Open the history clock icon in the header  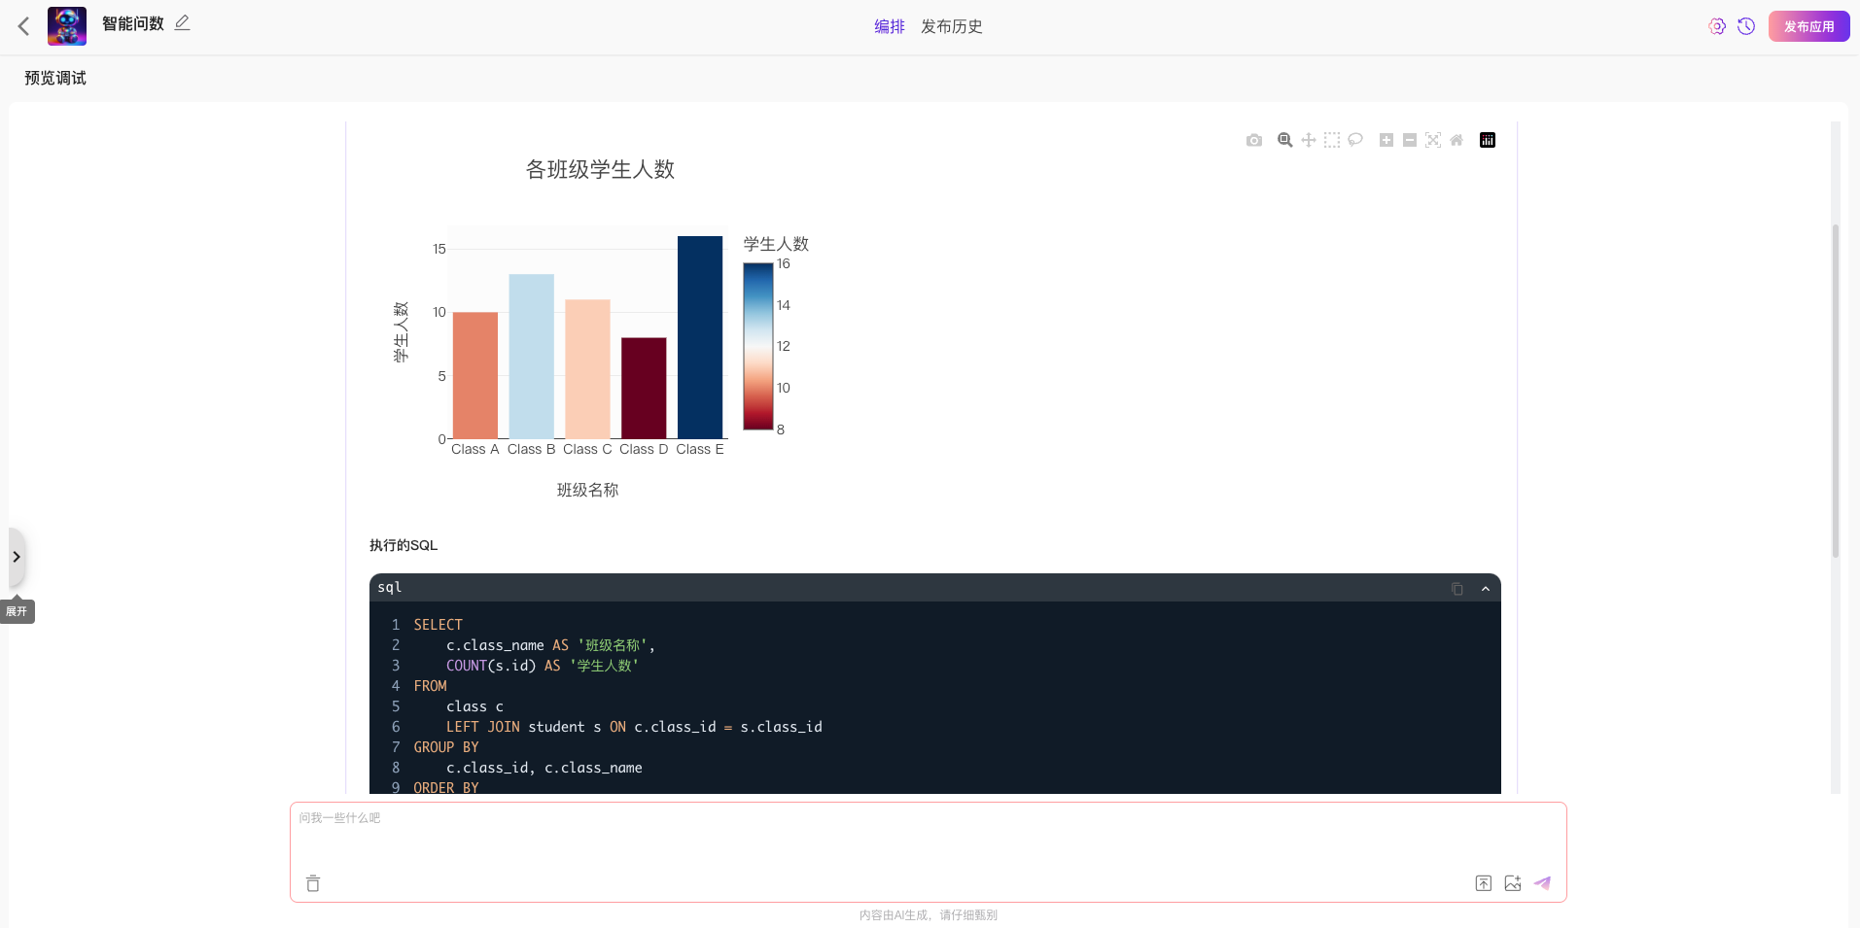1746,26
